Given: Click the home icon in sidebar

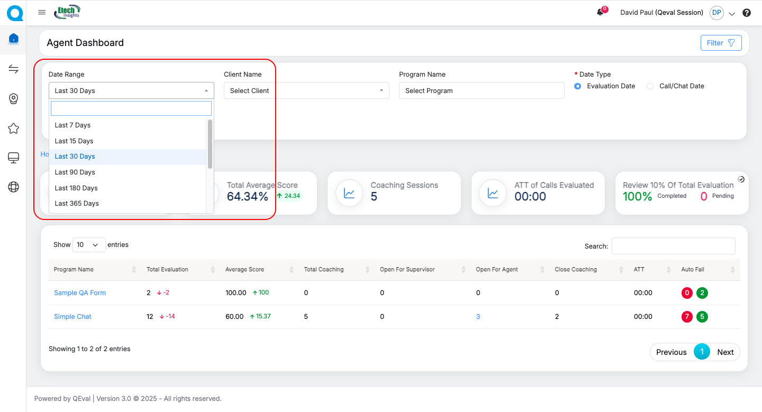Looking at the screenshot, I should pyautogui.click(x=14, y=39).
